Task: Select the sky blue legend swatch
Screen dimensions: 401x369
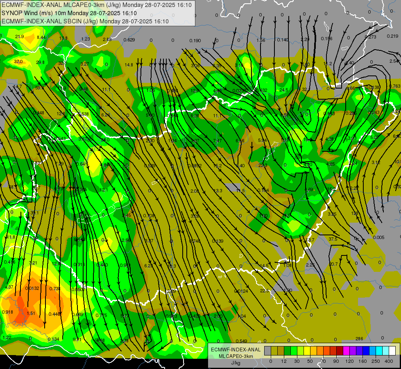Action: click(x=373, y=351)
